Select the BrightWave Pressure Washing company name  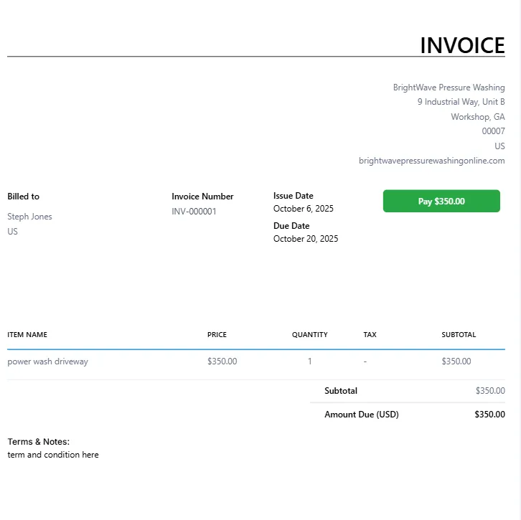point(449,88)
